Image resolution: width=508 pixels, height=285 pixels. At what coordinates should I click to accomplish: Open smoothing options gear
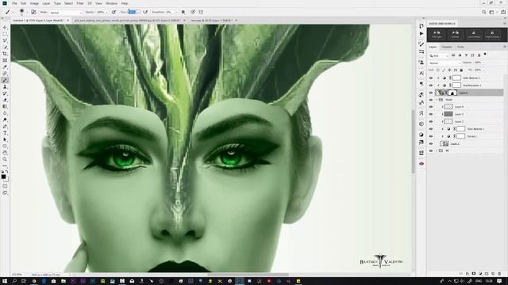pos(183,12)
